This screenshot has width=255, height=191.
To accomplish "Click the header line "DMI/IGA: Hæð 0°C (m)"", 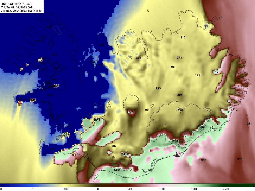I will [16, 4].
